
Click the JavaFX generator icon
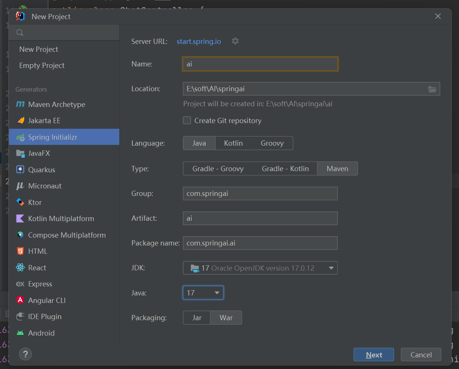click(20, 153)
